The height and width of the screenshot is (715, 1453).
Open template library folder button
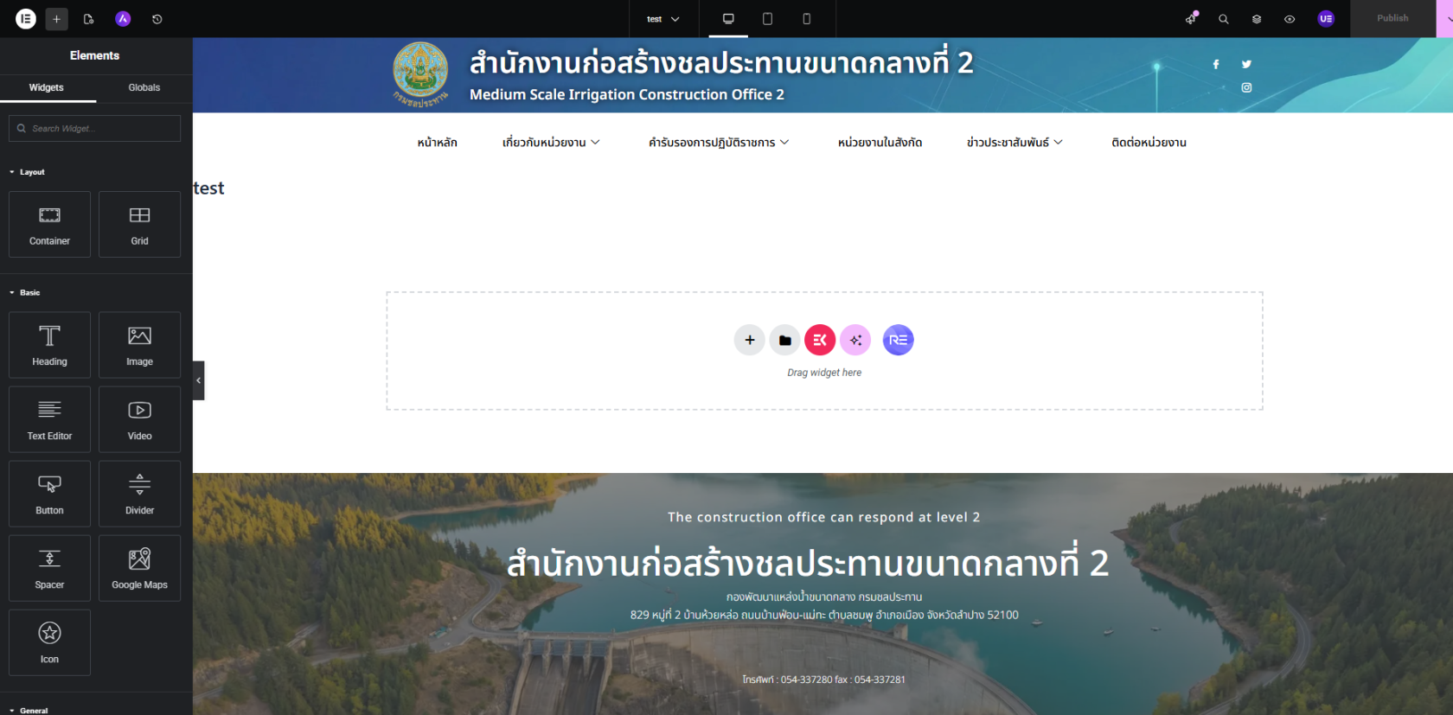pyautogui.click(x=784, y=340)
